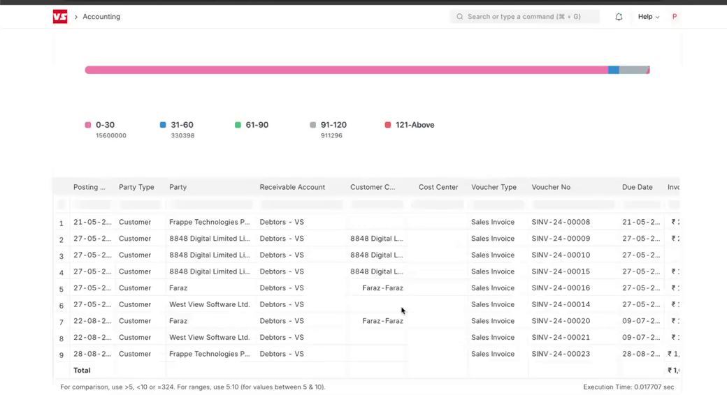Click Debtors - VS in row 4
Image resolution: width=727 pixels, height=395 pixels.
[282, 271]
